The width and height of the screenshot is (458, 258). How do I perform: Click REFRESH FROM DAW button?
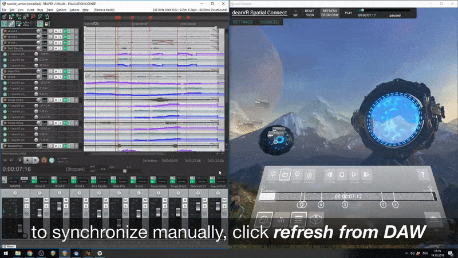click(330, 13)
